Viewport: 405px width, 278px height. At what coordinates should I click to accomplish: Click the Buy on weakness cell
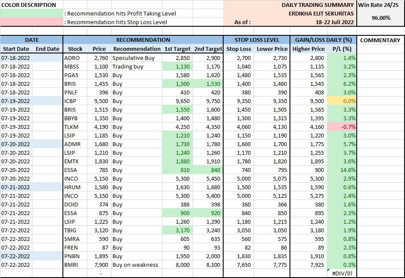(x=135, y=265)
